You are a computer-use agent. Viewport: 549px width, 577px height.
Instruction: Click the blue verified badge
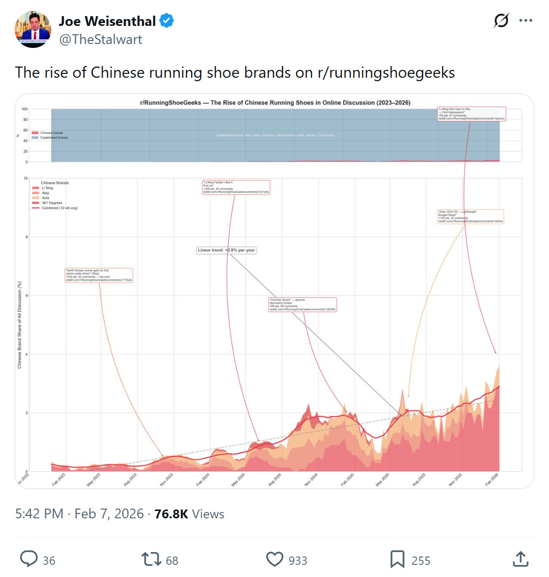pos(167,21)
